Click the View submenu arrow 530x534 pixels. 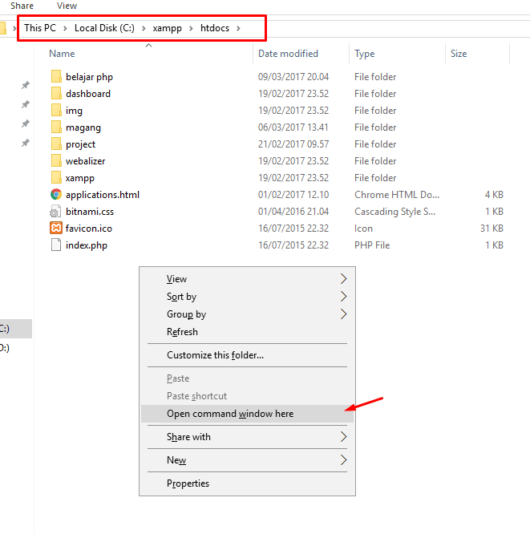(x=344, y=279)
